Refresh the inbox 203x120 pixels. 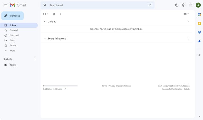(54, 14)
